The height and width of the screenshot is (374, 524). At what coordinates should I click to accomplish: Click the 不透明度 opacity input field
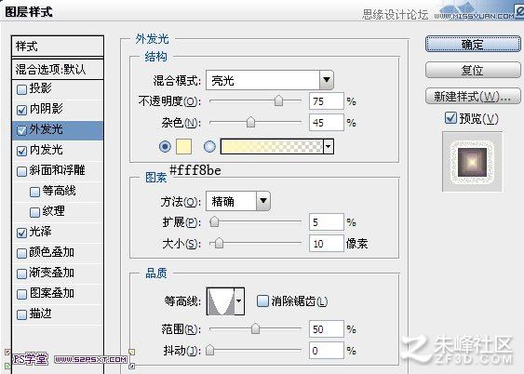326,101
